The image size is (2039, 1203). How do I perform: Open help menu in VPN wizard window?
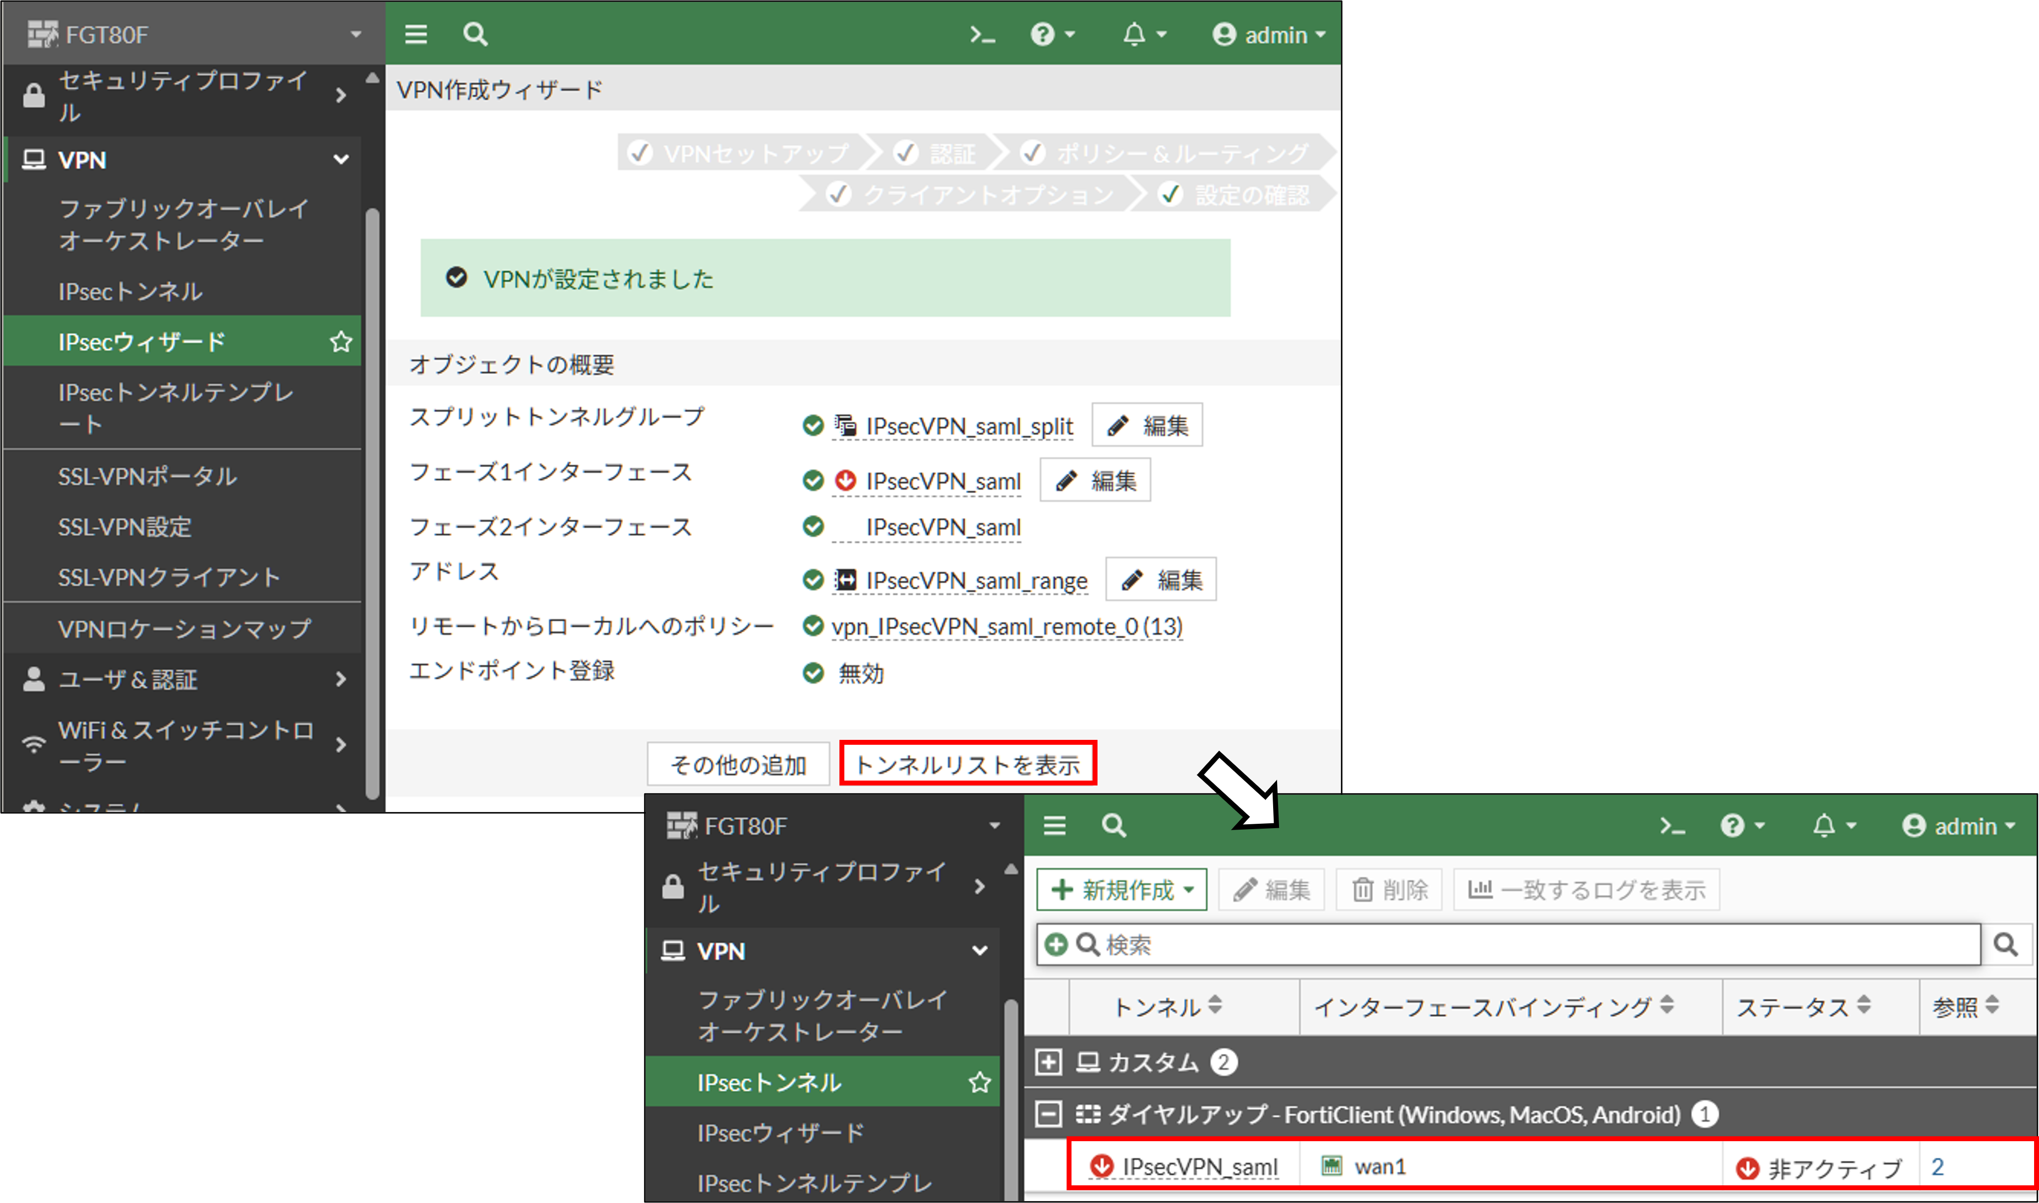point(1052,34)
